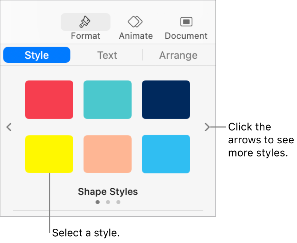Show more shape styles with right arrow
Viewport: 297px width, 243px height.
tap(207, 127)
